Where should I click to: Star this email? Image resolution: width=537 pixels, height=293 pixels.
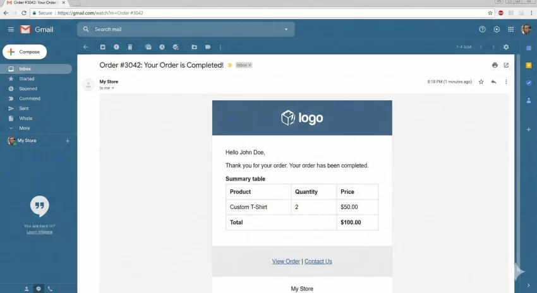(481, 82)
